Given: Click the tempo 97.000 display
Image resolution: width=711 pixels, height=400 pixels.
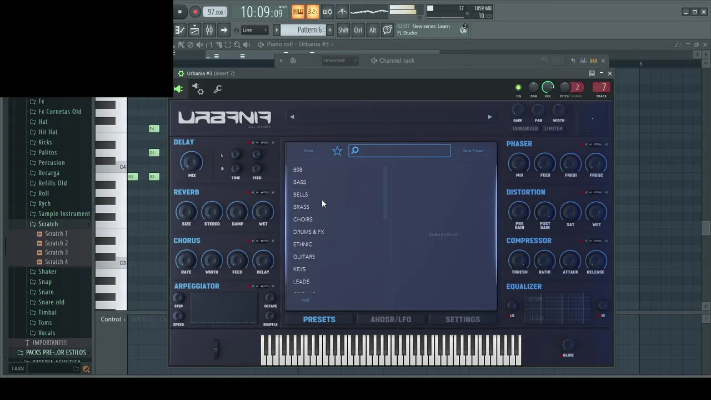Looking at the screenshot, I should click(215, 12).
